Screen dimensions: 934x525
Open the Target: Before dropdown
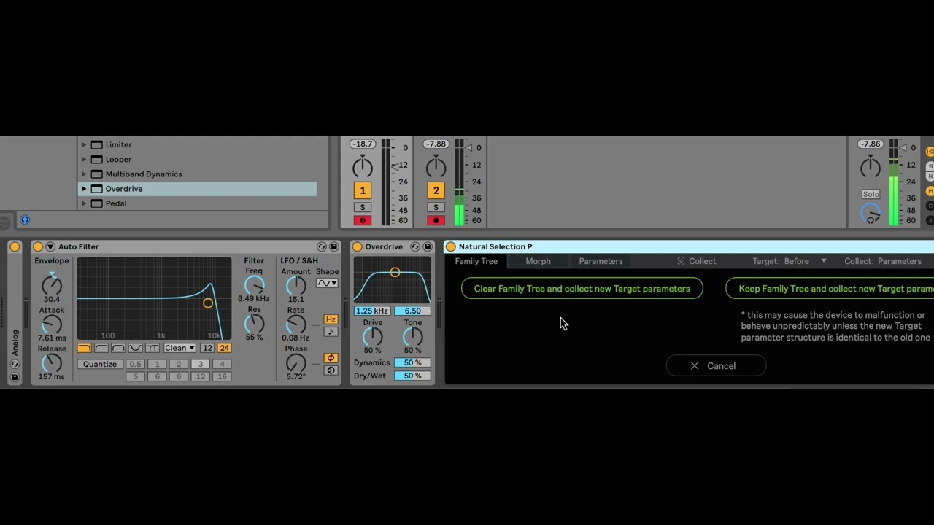pos(789,261)
